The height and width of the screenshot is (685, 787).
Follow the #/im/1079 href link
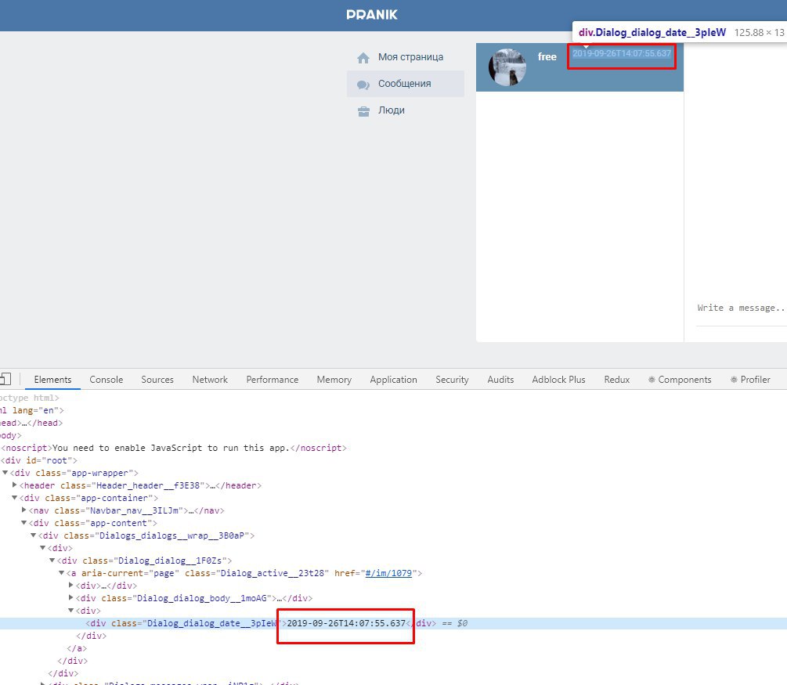[x=388, y=573]
